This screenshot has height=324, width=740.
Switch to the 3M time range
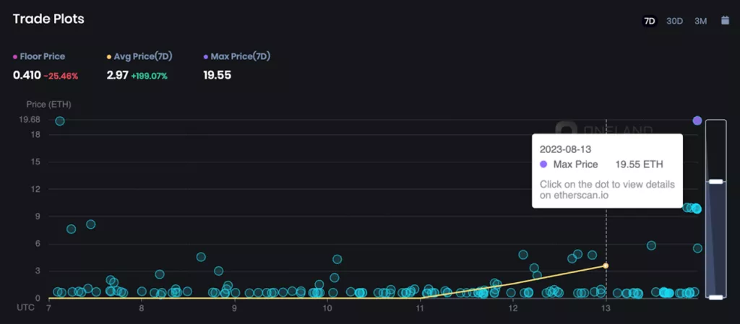click(700, 21)
